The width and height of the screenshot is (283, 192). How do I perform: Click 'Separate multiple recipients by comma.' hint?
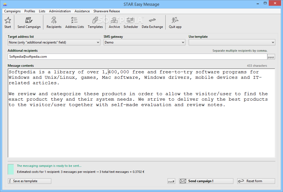tap(240, 51)
